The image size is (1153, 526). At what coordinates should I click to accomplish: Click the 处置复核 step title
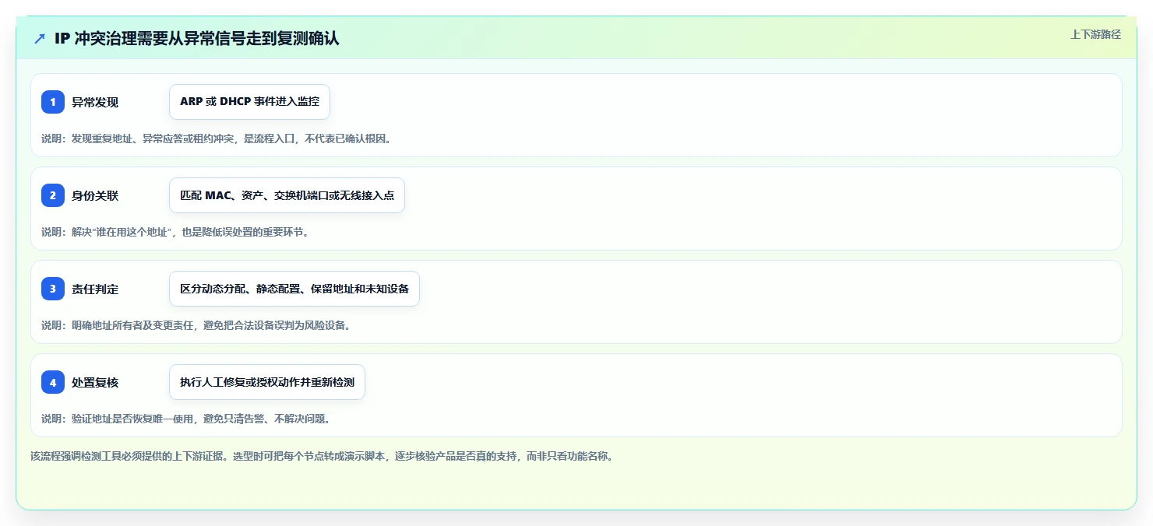(x=95, y=382)
